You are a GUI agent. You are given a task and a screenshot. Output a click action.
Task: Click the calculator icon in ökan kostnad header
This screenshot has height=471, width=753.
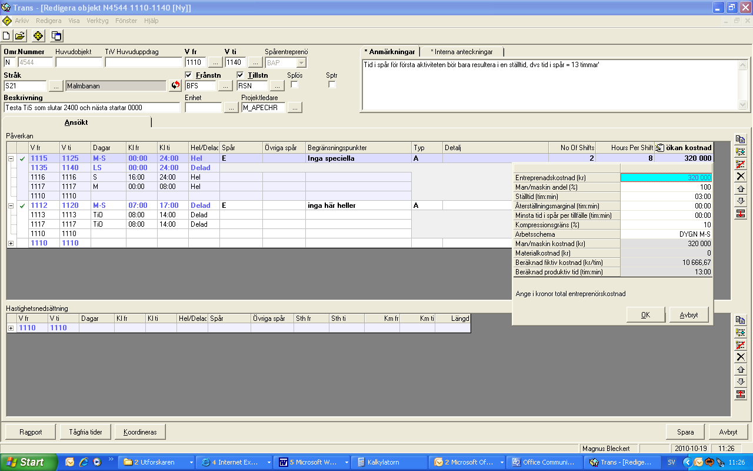660,148
